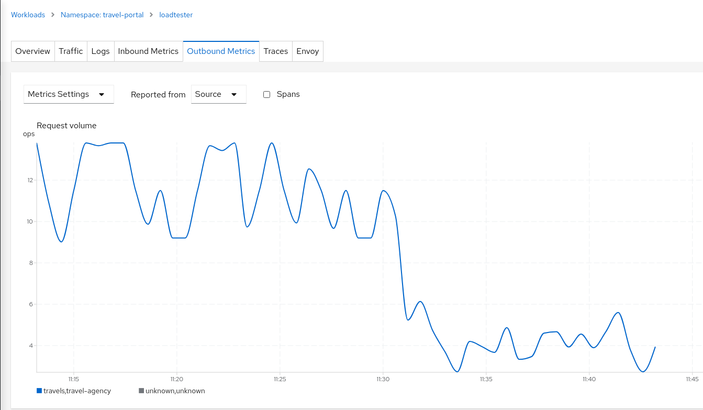View the Inbound Metrics tab
703x410 pixels.
click(x=148, y=51)
